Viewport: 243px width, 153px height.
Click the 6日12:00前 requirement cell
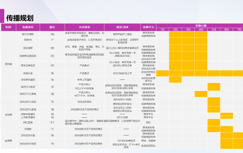click(122, 117)
